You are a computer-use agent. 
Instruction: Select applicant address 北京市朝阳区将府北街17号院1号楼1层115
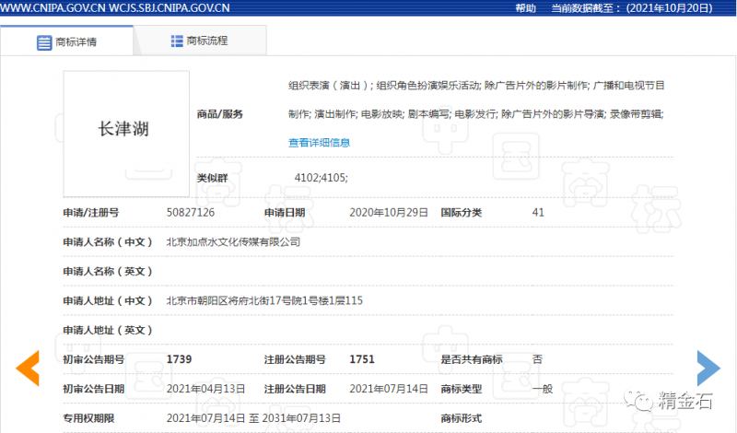[264, 300]
